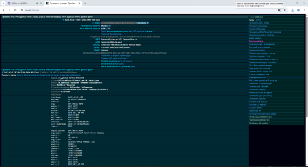Open site information icon in address bar
Viewport: 308px width, 167px height.
22,10
